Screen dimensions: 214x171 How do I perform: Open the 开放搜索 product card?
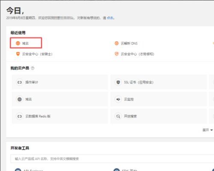click(158, 116)
